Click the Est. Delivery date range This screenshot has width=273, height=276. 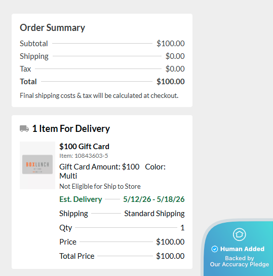click(x=153, y=199)
